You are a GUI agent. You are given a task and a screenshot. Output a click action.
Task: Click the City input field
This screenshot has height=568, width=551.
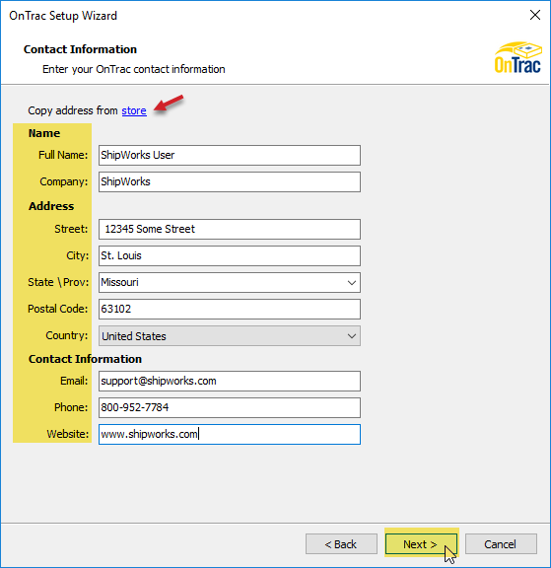[x=230, y=255]
